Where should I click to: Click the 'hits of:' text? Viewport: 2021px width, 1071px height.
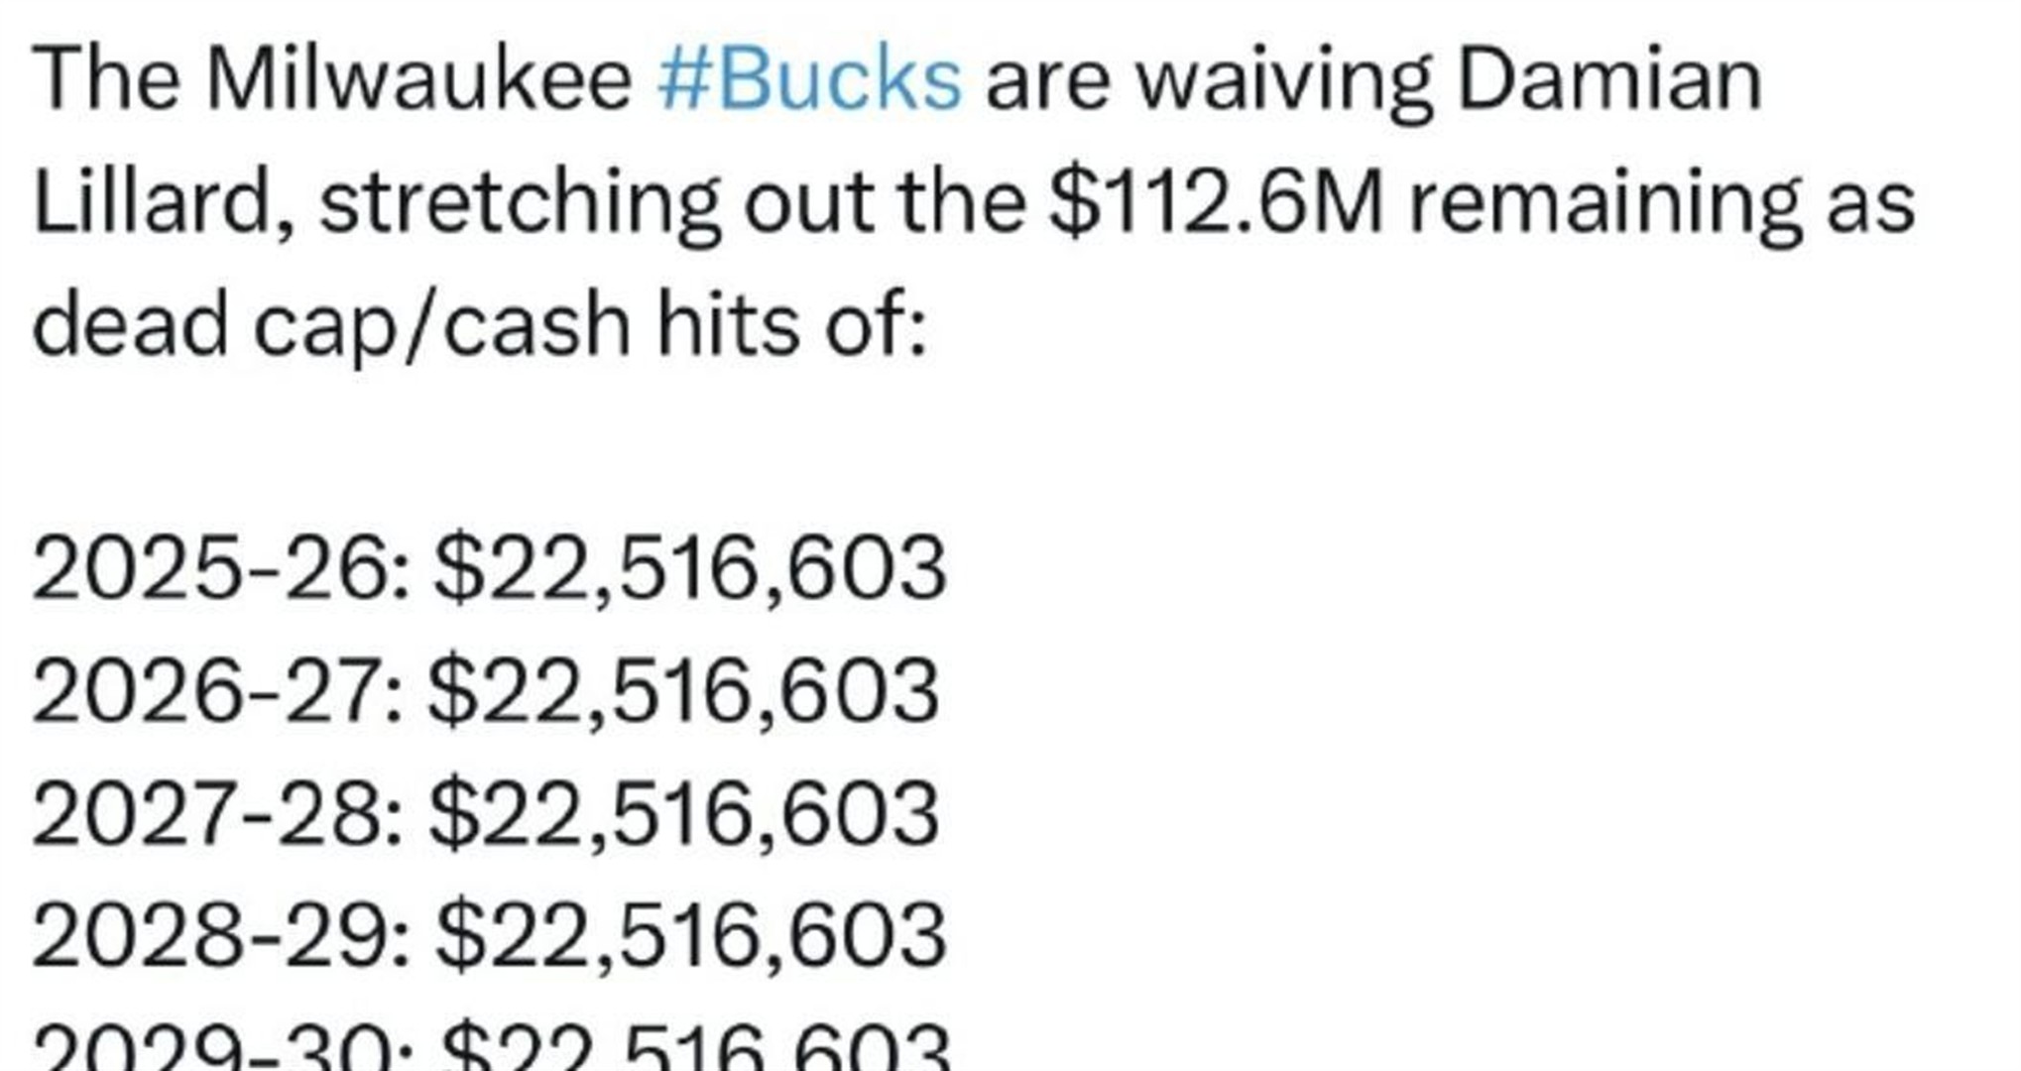point(792,325)
